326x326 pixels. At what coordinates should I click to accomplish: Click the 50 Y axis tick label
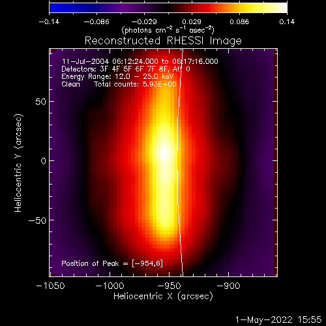pyautogui.click(x=41, y=102)
